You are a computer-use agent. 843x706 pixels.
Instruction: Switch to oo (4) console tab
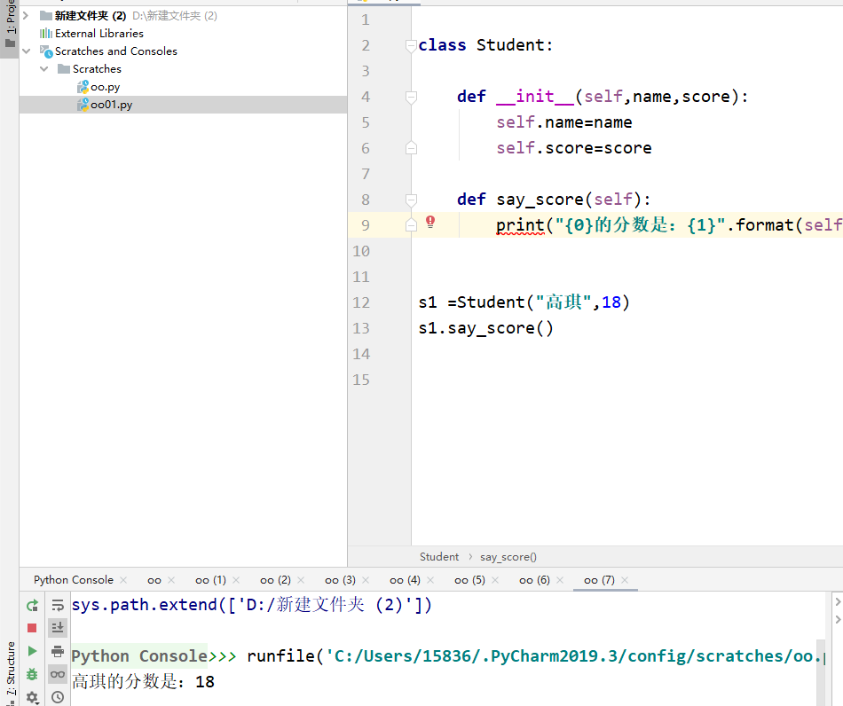pos(405,580)
